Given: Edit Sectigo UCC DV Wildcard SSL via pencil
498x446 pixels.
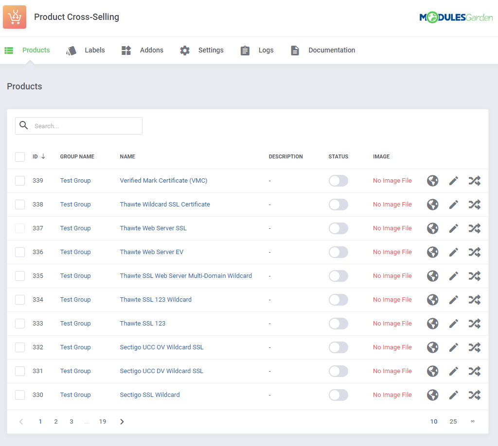Looking at the screenshot, I should [454, 371].
